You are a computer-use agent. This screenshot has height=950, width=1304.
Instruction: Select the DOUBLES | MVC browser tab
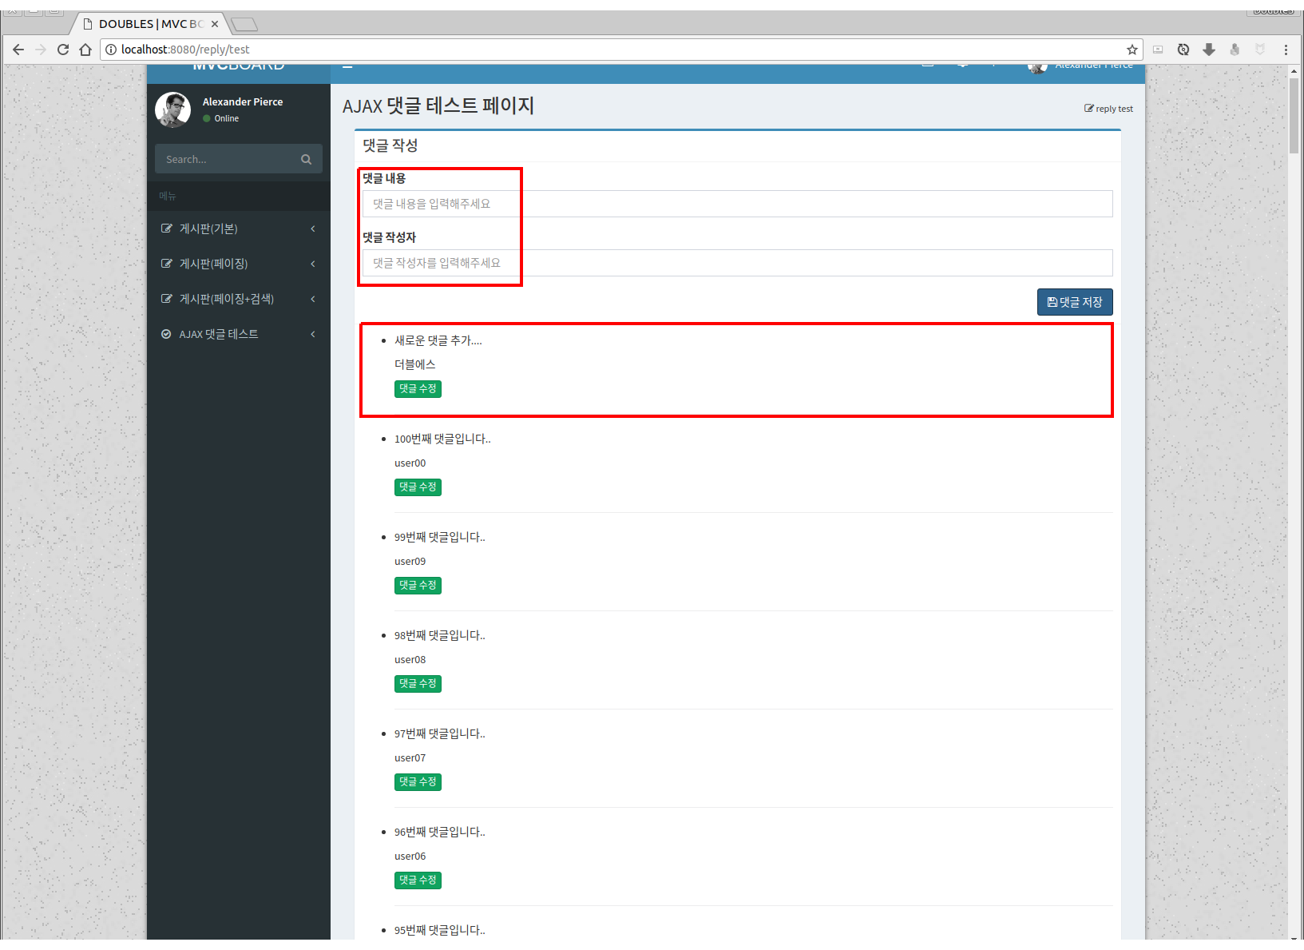coord(150,24)
